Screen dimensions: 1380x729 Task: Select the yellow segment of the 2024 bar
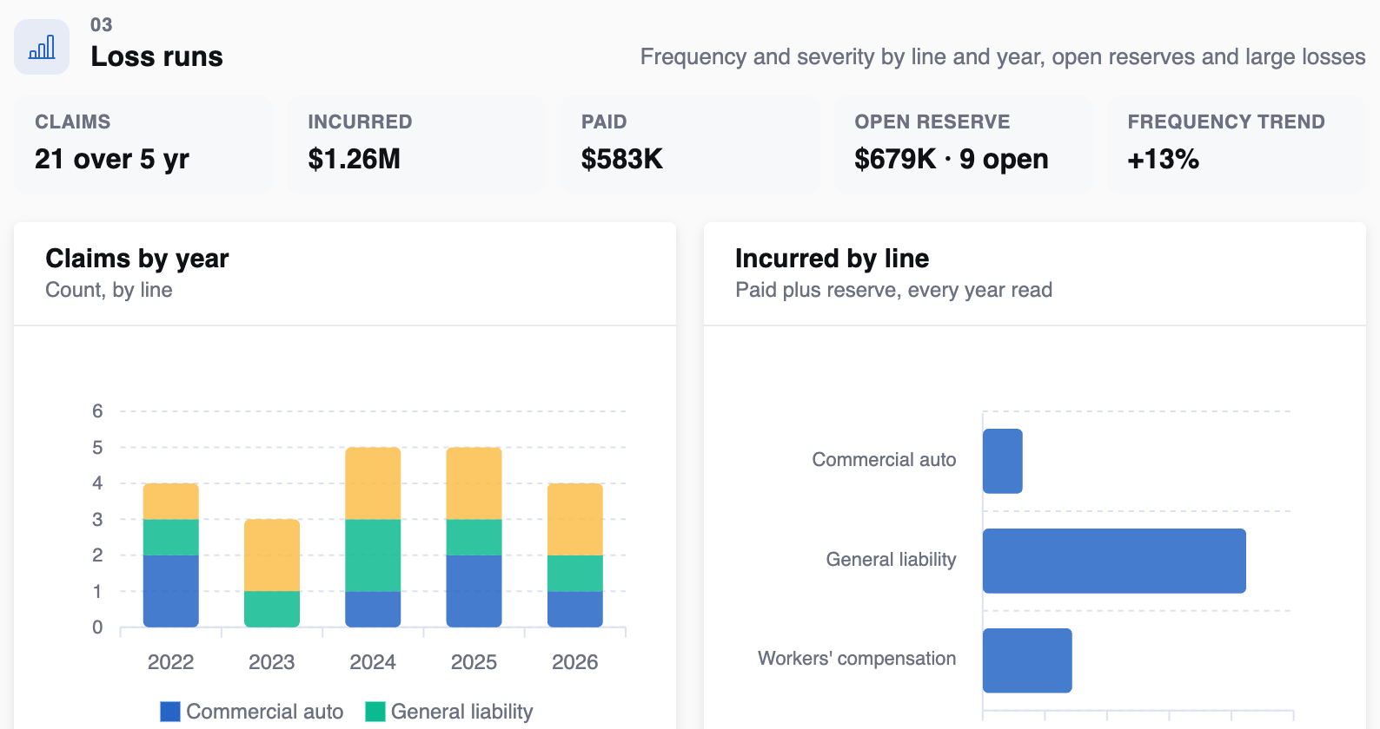point(373,483)
